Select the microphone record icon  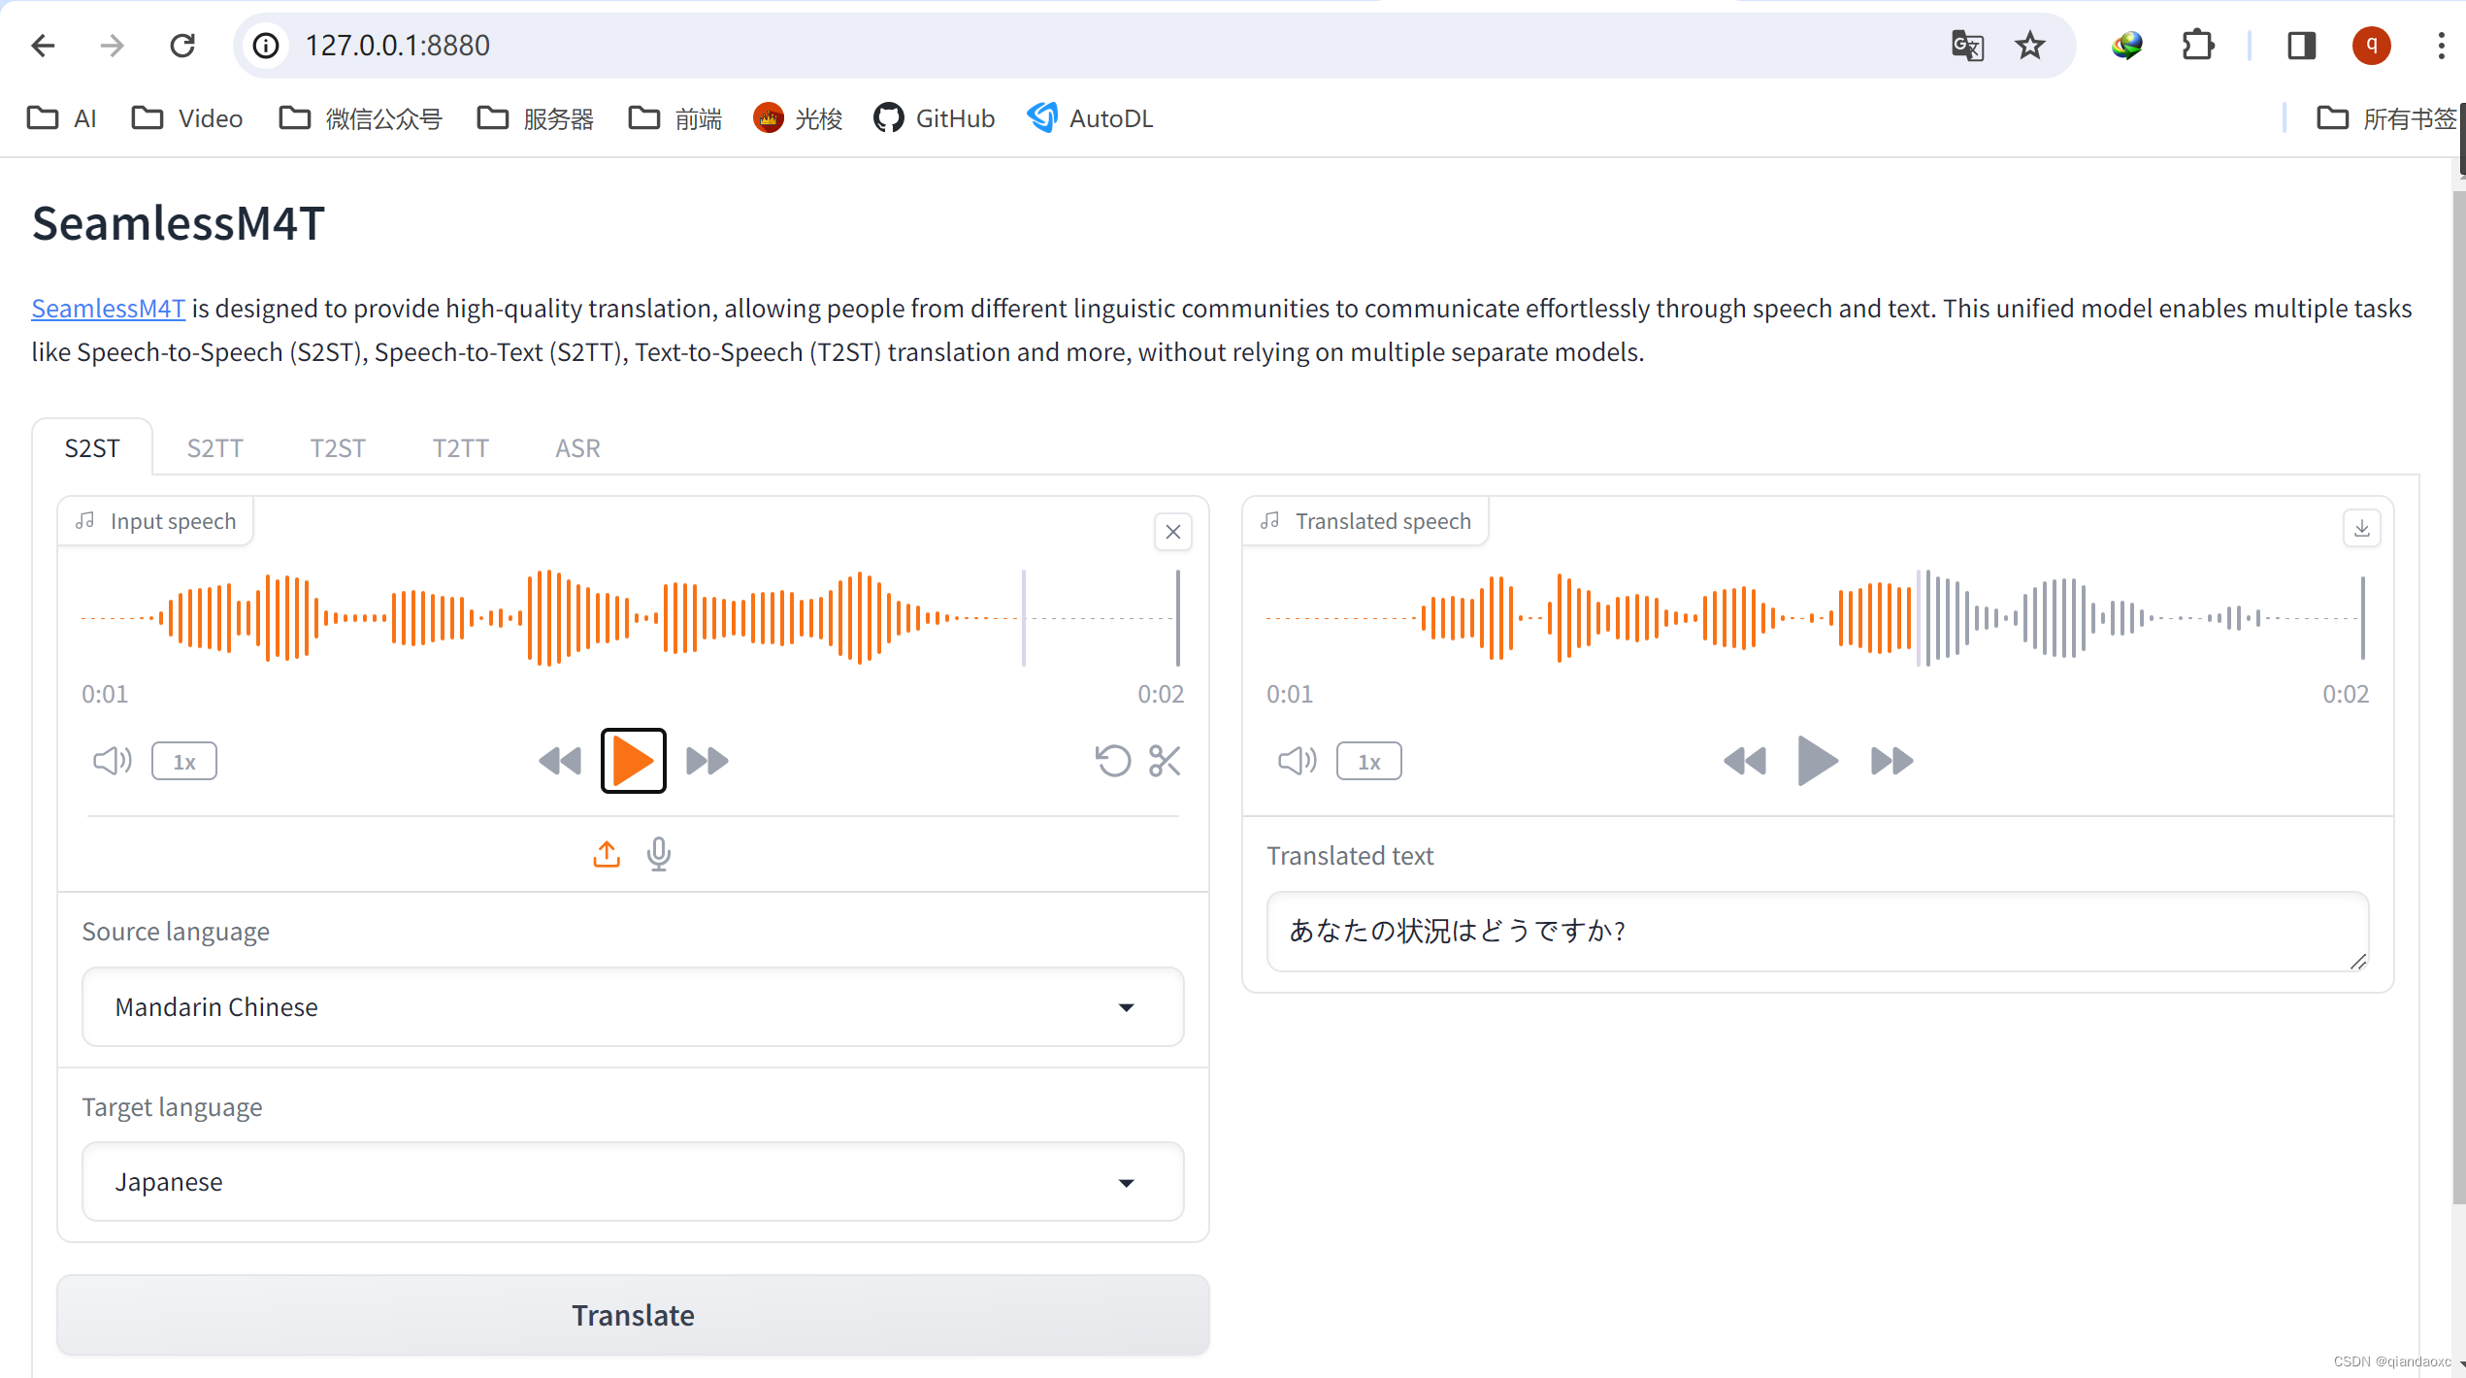(659, 854)
